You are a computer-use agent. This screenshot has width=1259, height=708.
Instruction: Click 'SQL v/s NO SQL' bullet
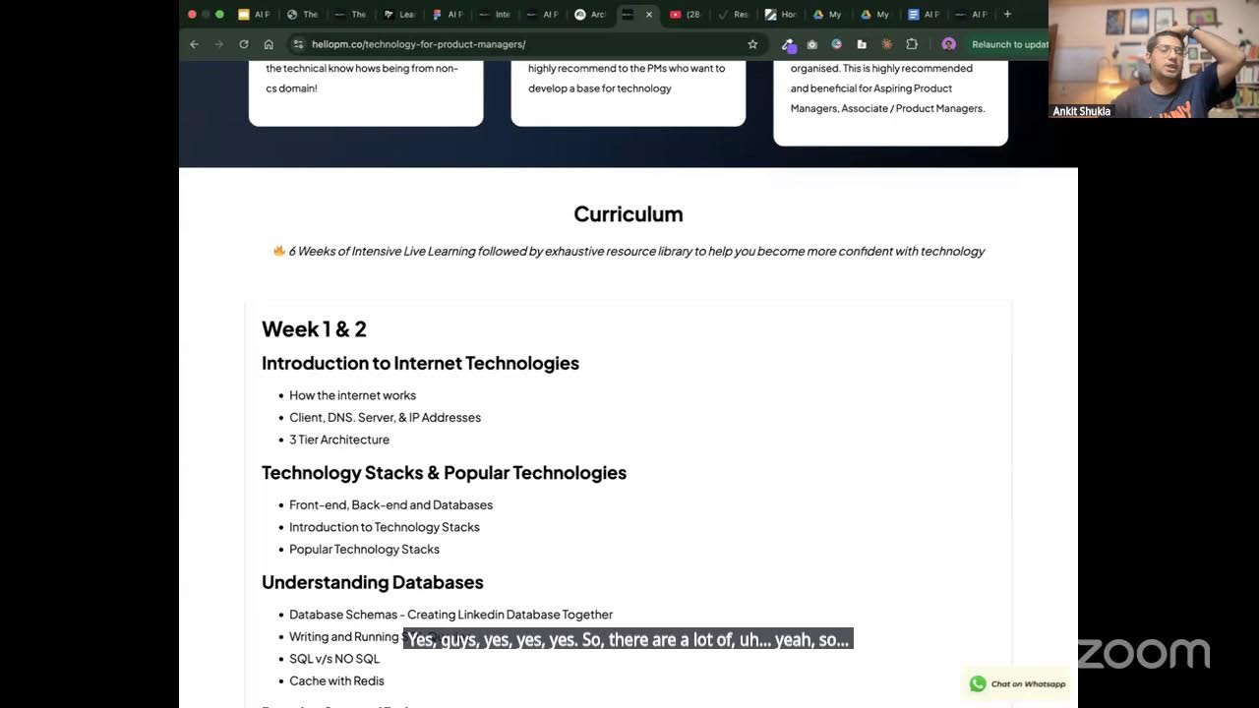click(x=334, y=659)
